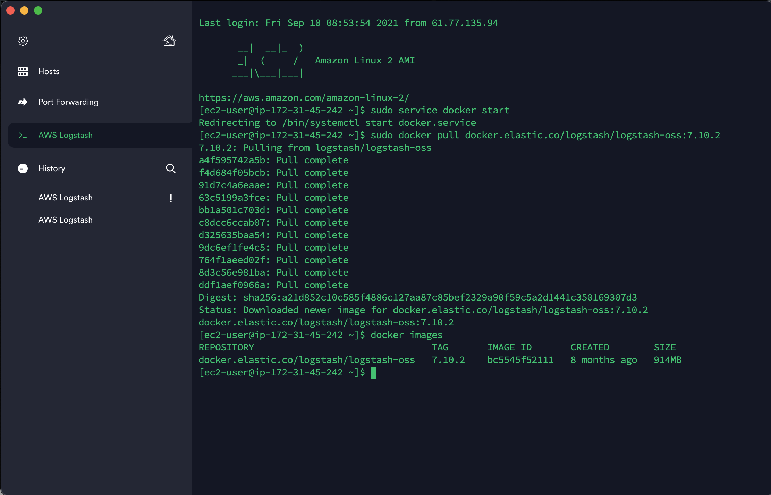Click the terminal cursor at the prompt
This screenshot has width=771, height=495.
(x=373, y=373)
